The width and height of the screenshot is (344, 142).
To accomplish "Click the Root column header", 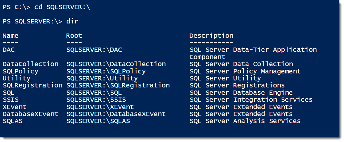I will pos(74,36).
